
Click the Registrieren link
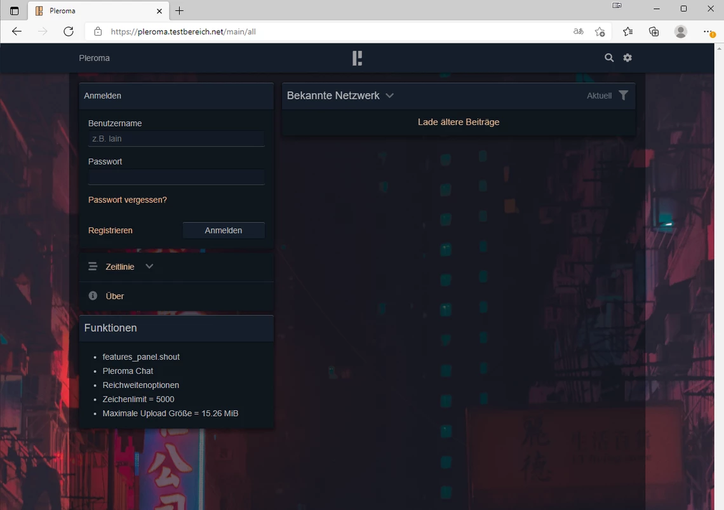coord(111,231)
